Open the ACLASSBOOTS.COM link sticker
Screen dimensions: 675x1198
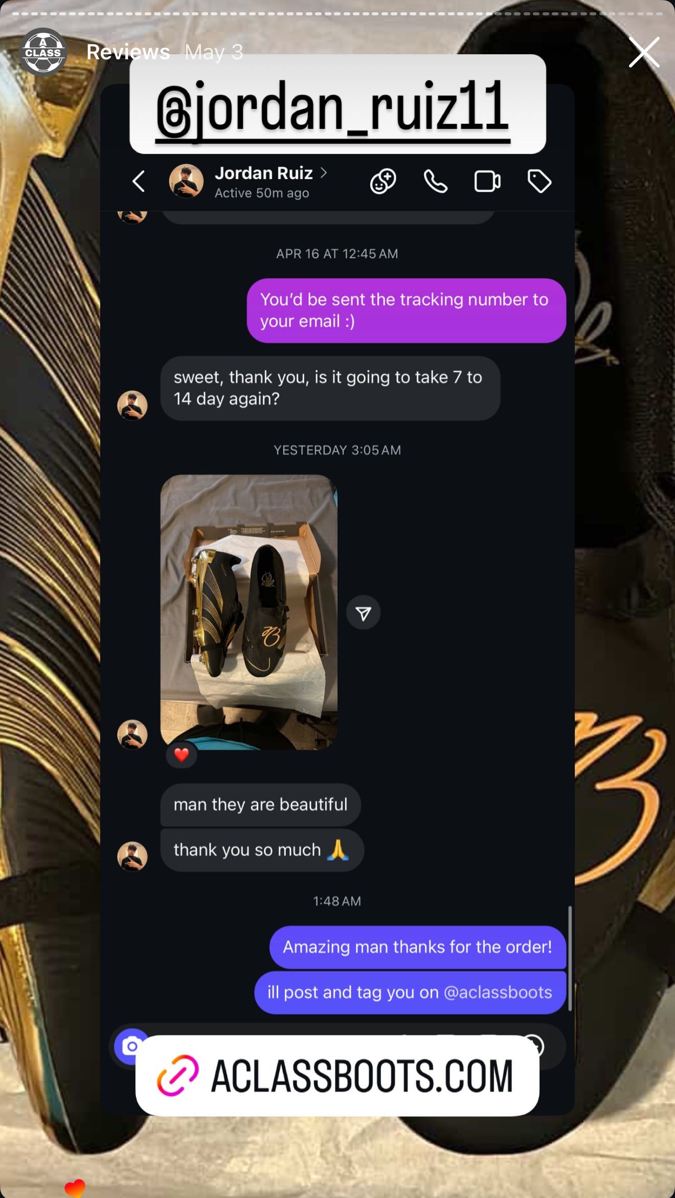point(337,1075)
